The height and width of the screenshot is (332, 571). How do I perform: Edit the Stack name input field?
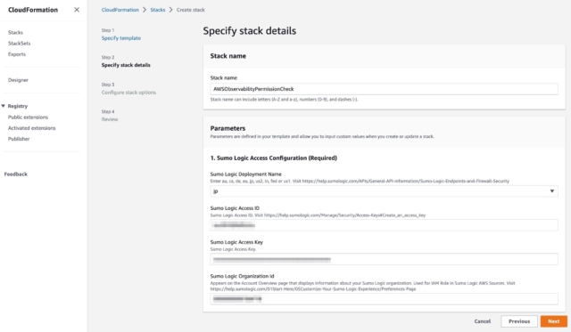click(384, 89)
